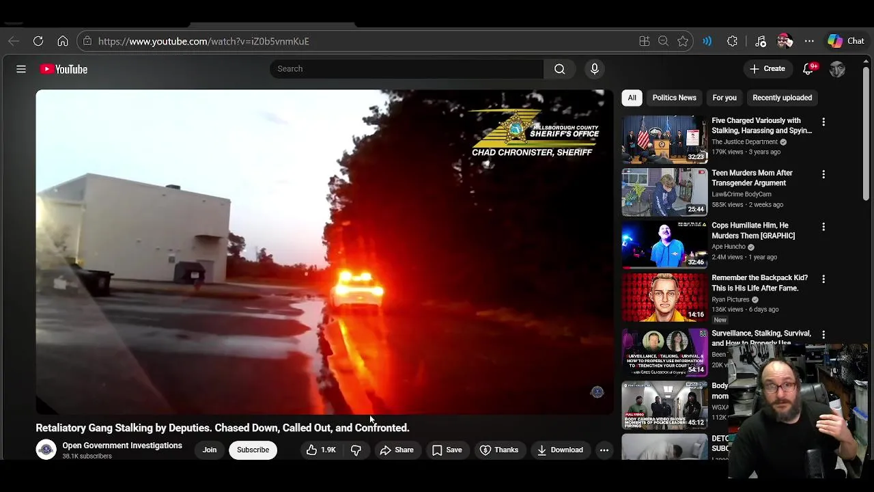Like the video with thumbs up
874x492 pixels.
coord(320,450)
